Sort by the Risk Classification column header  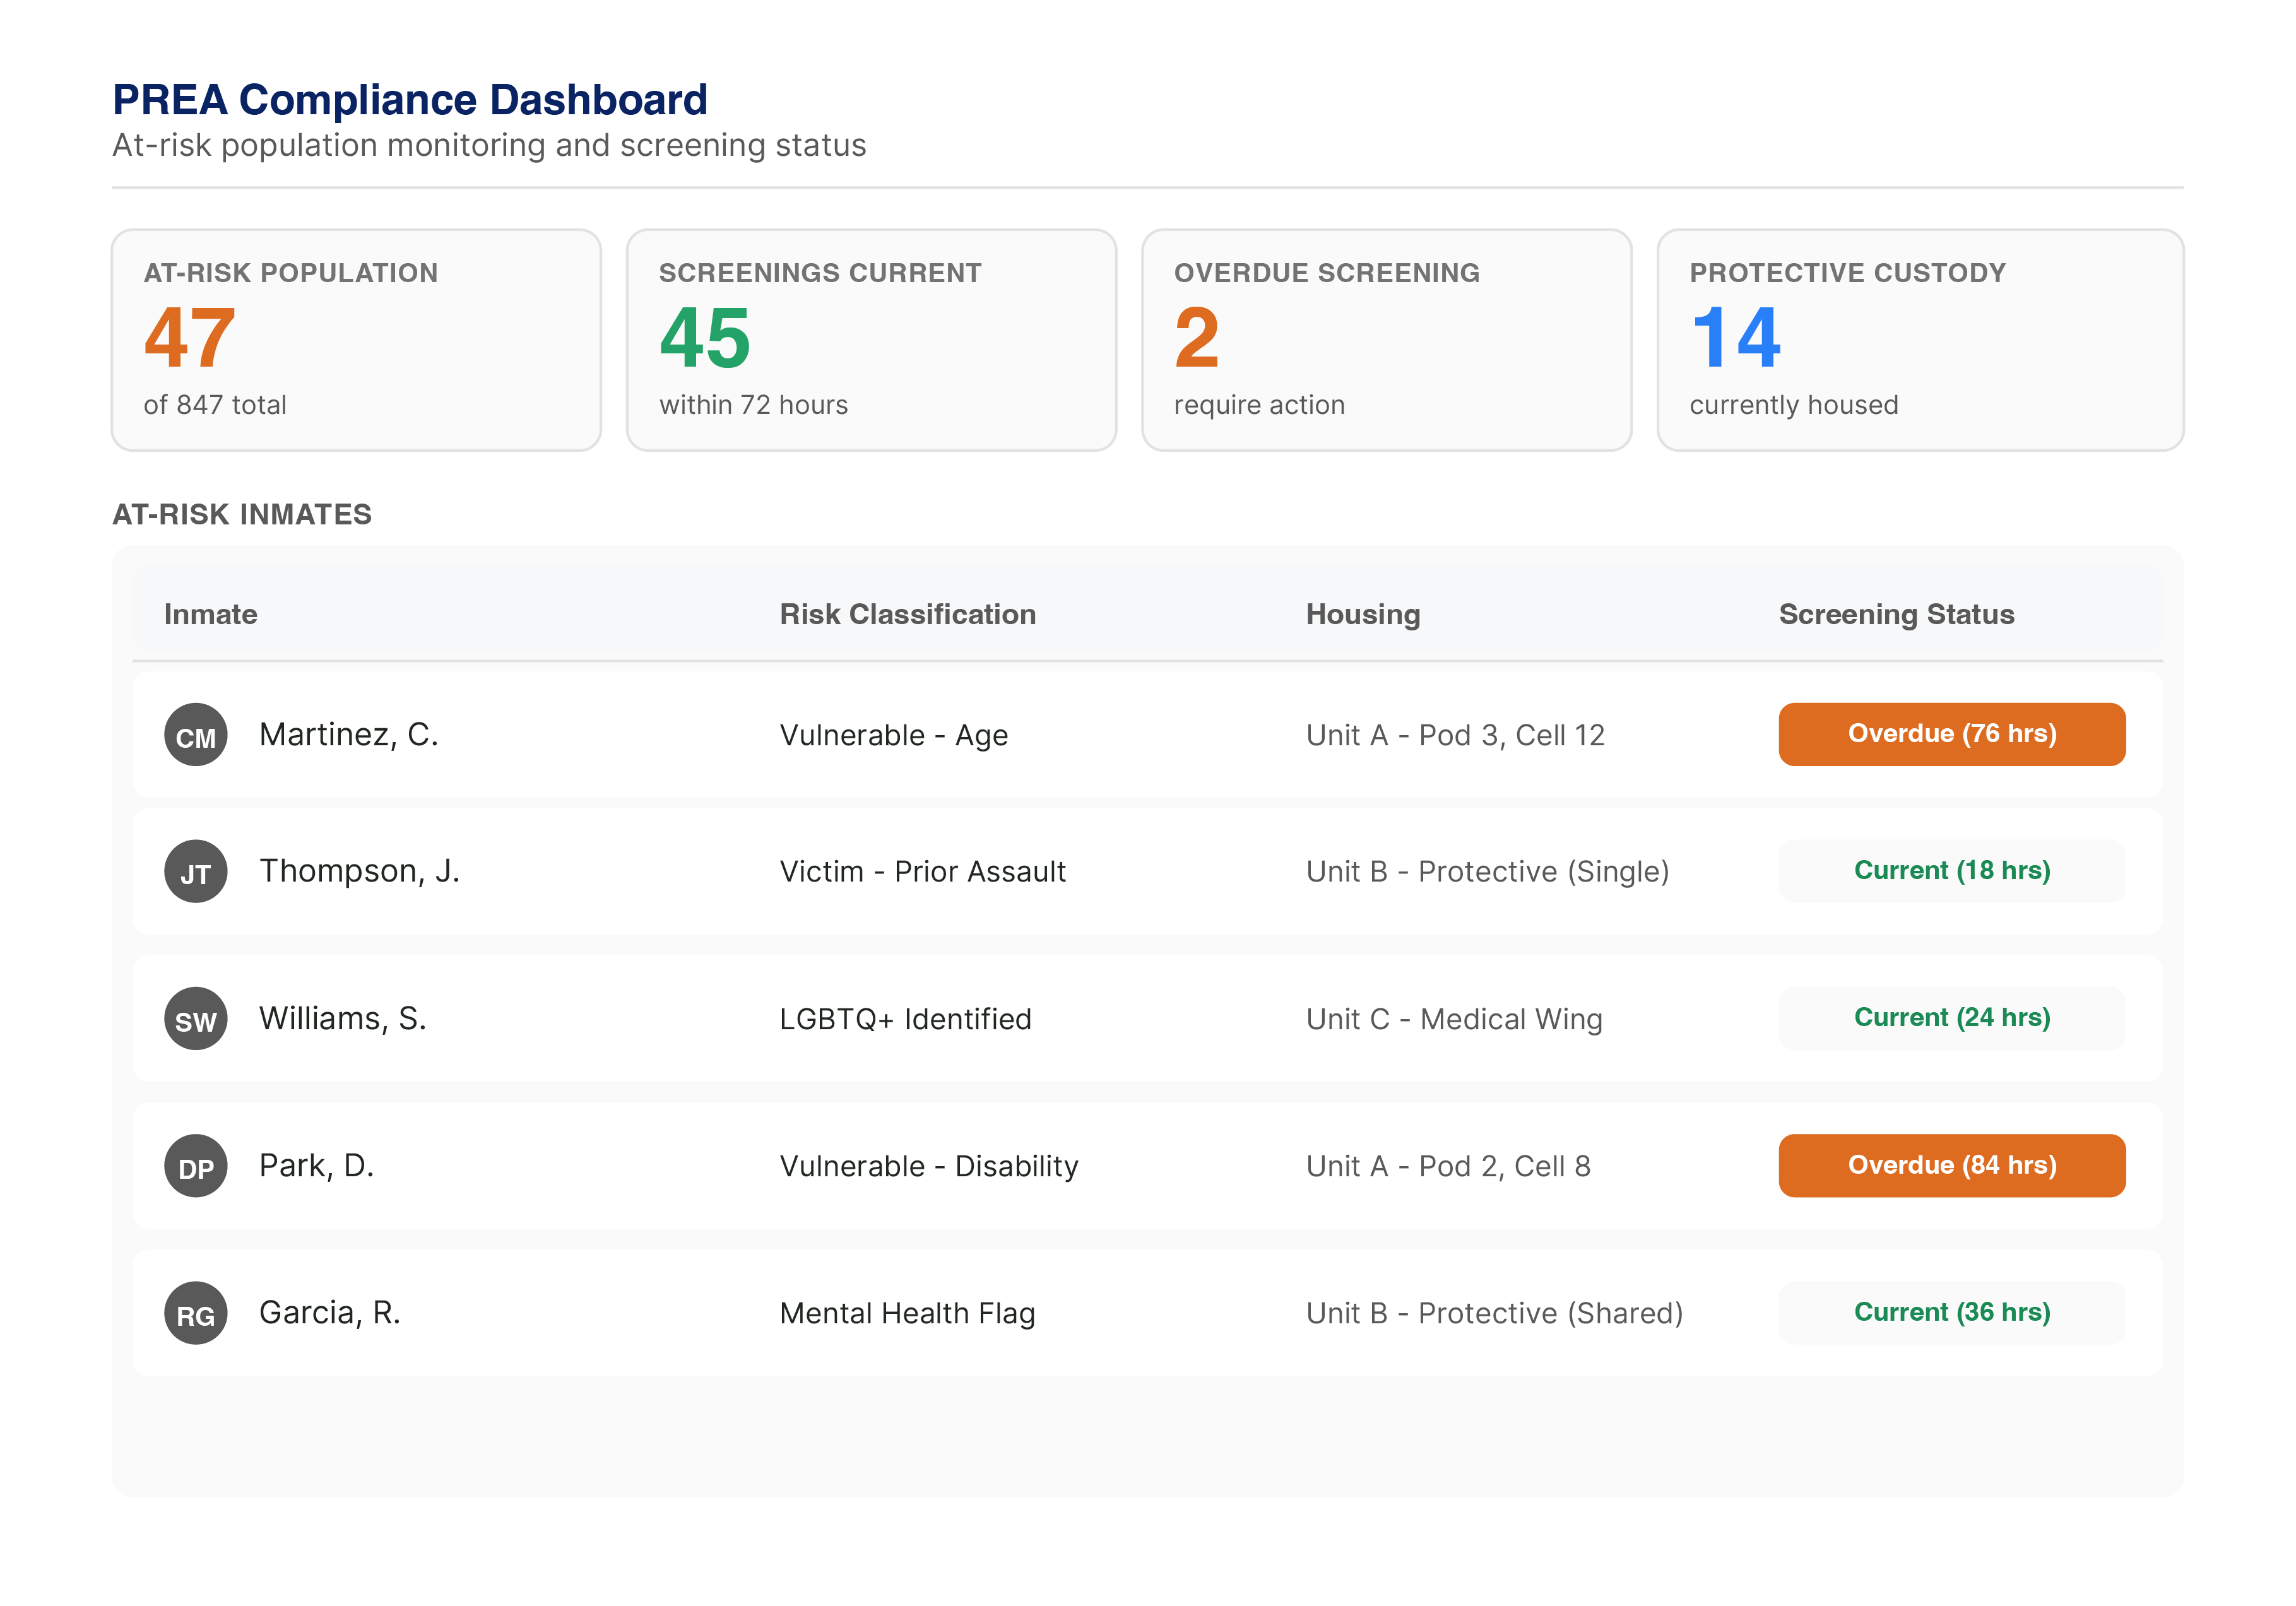[x=907, y=614]
